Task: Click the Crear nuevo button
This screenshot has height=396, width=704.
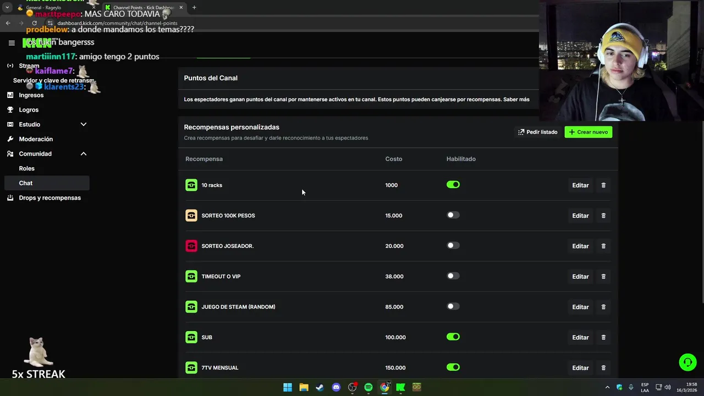Action: pyautogui.click(x=588, y=132)
